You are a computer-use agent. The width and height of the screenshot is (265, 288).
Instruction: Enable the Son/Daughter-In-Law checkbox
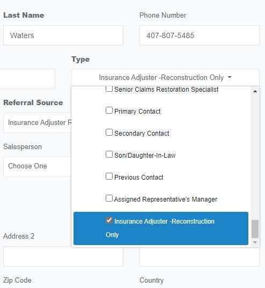tap(109, 154)
